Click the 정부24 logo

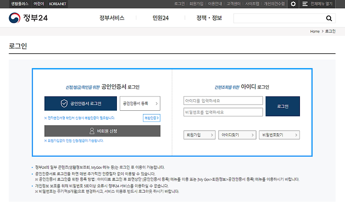pyautogui.click(x=28, y=18)
